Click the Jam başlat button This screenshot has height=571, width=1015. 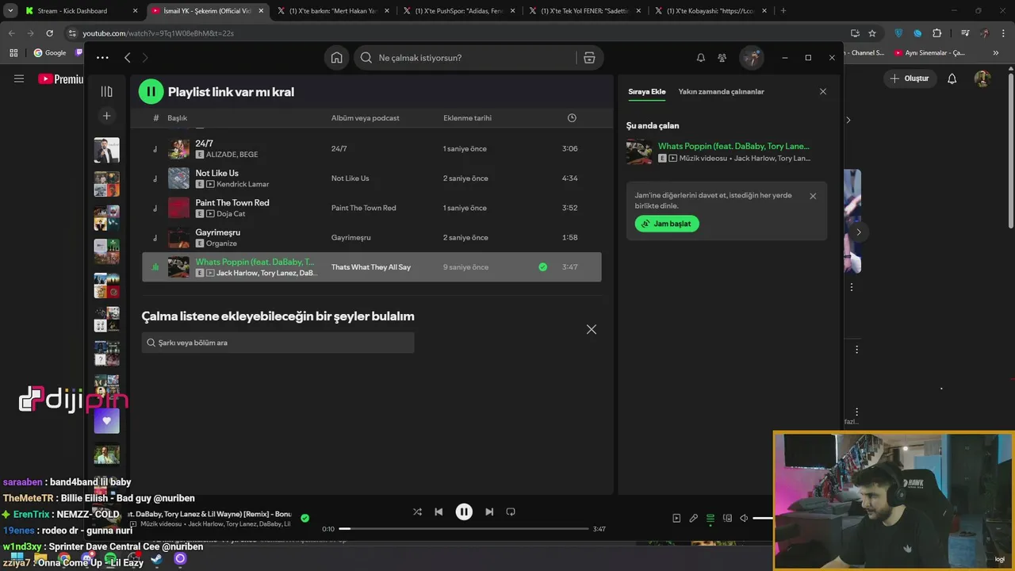[667, 224]
